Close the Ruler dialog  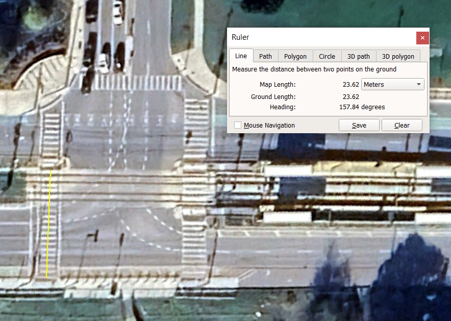(x=422, y=38)
